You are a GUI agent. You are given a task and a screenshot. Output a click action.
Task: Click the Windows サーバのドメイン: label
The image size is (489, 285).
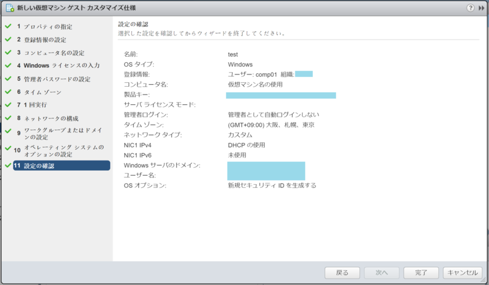pyautogui.click(x=162, y=165)
